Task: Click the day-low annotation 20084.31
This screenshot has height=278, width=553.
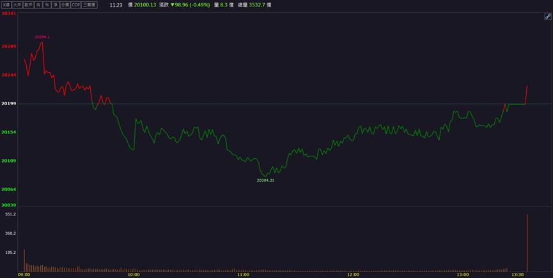Action: click(265, 180)
